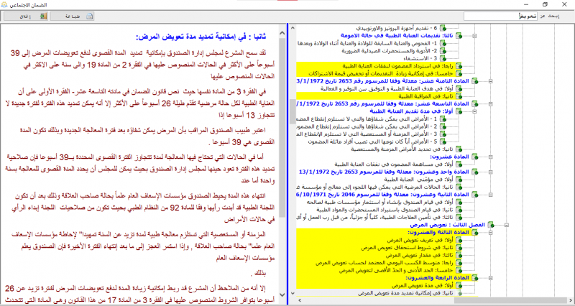This screenshot has width=575, height=306.
Task: Click the tree's horizontal scrollbar thumb
Action: pos(510,300)
